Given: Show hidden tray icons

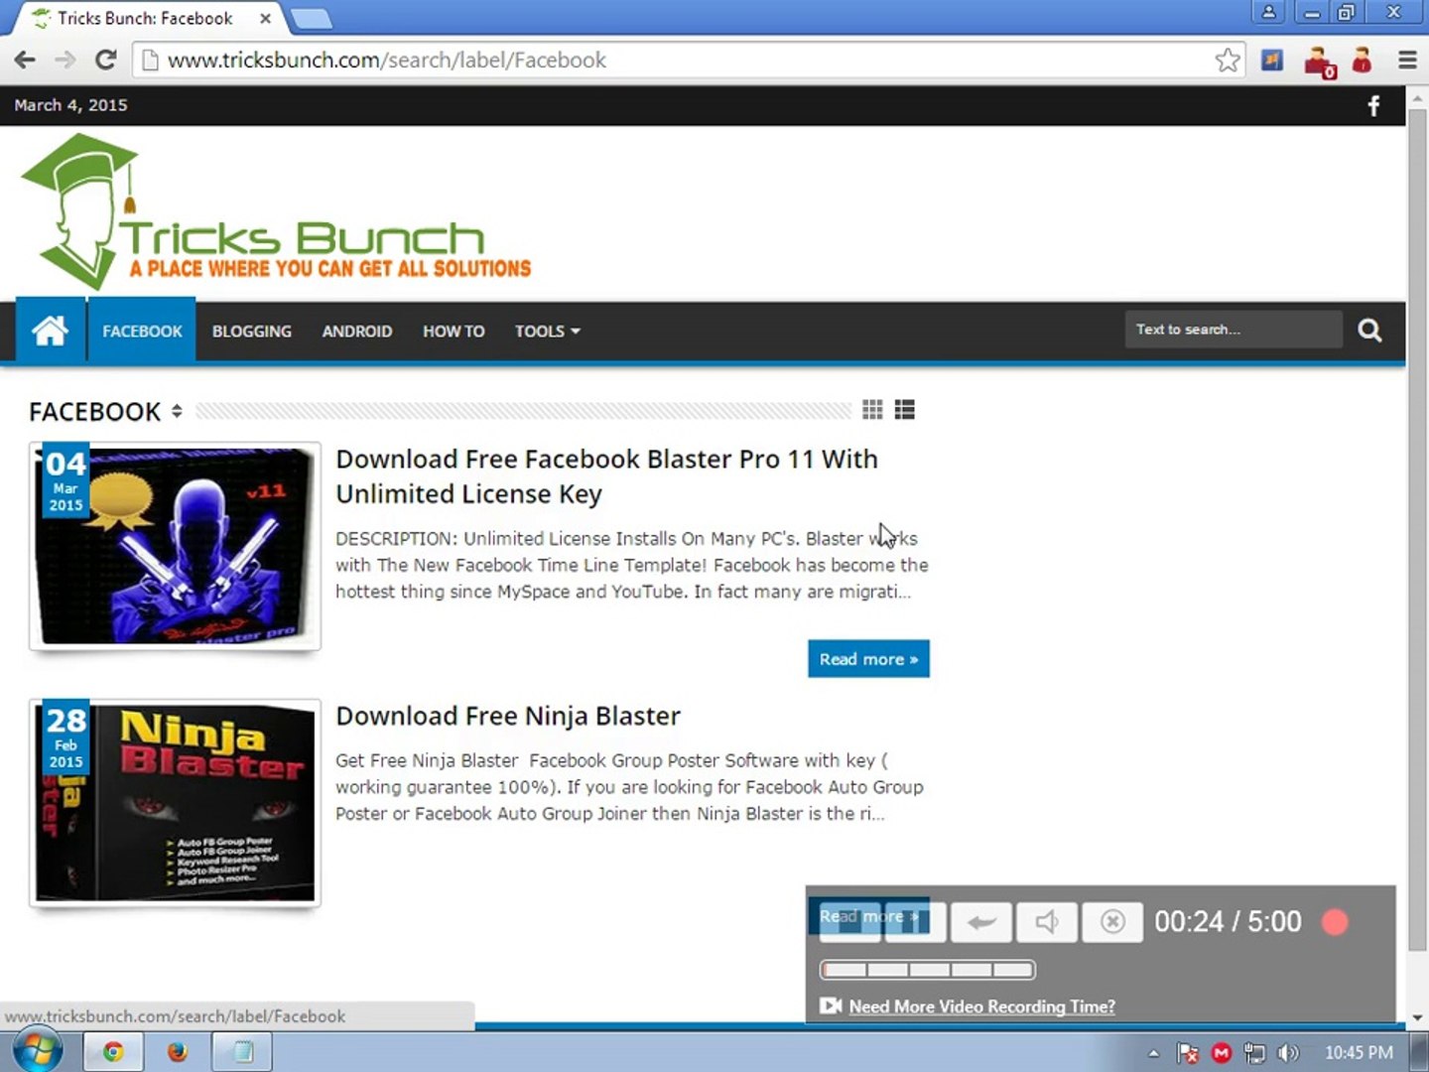Looking at the screenshot, I should point(1153,1053).
